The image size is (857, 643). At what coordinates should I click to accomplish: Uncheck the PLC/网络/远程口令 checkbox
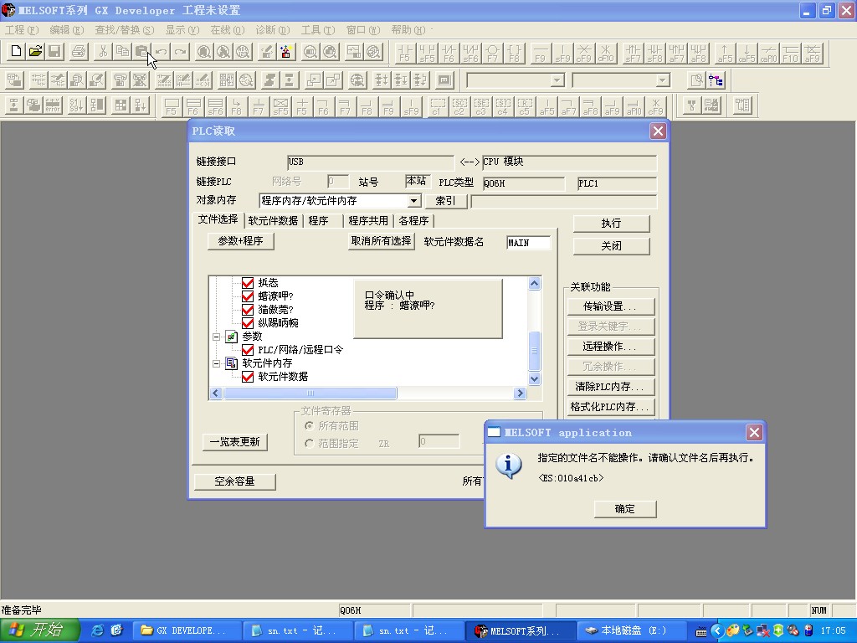(x=248, y=350)
